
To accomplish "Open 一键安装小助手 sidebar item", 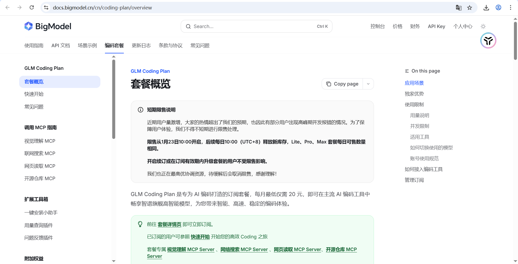I will pos(41,213).
